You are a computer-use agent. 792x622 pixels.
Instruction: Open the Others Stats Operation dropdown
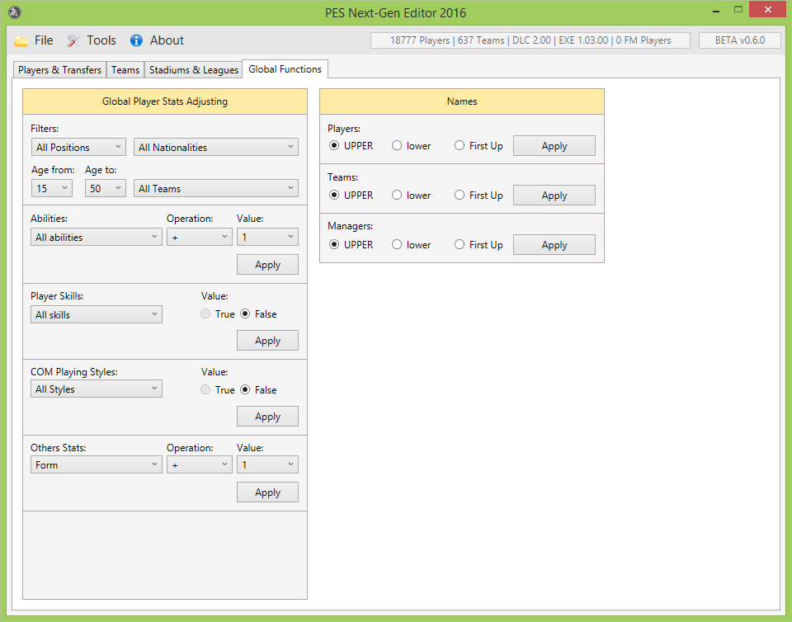click(x=199, y=464)
